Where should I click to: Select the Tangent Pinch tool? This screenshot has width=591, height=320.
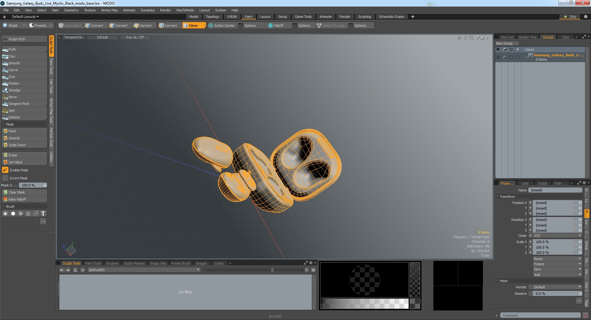pos(24,104)
